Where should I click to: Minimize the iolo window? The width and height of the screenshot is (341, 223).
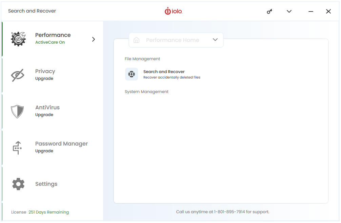(311, 11)
